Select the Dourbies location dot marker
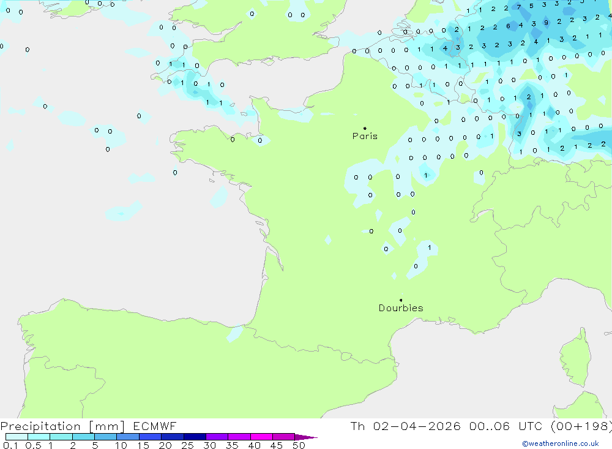The width and height of the screenshot is (612, 449). (x=401, y=300)
